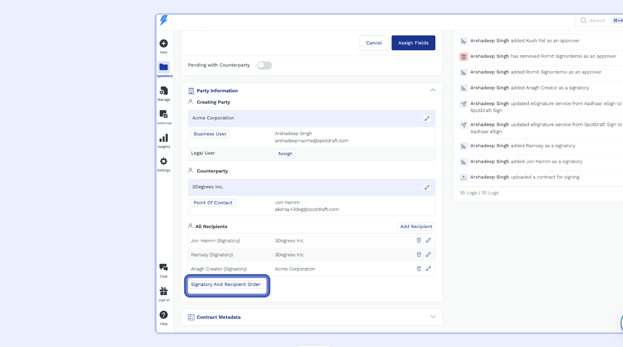Delete Jon Hamm recipient with trash icon
Image resolution: width=623 pixels, height=347 pixels.
[x=419, y=240]
